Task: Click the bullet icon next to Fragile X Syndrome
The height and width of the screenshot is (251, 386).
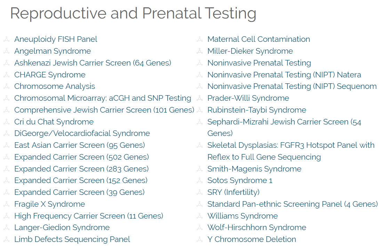Action: pyautogui.click(x=7, y=204)
